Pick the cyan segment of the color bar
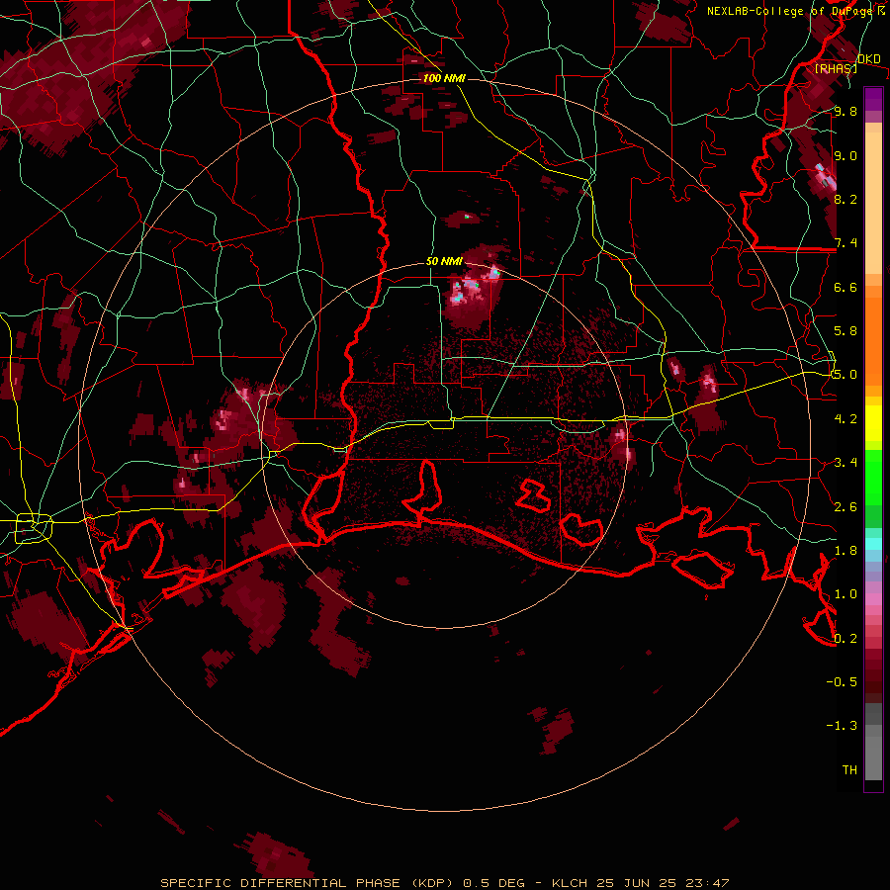 pyautogui.click(x=873, y=543)
